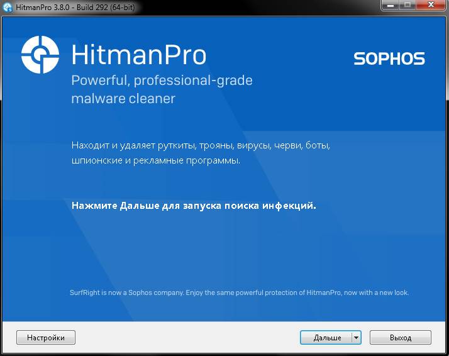The image size is (449, 356).
Task: Click the HitmanPro title bar app icon
Action: click(7, 7)
